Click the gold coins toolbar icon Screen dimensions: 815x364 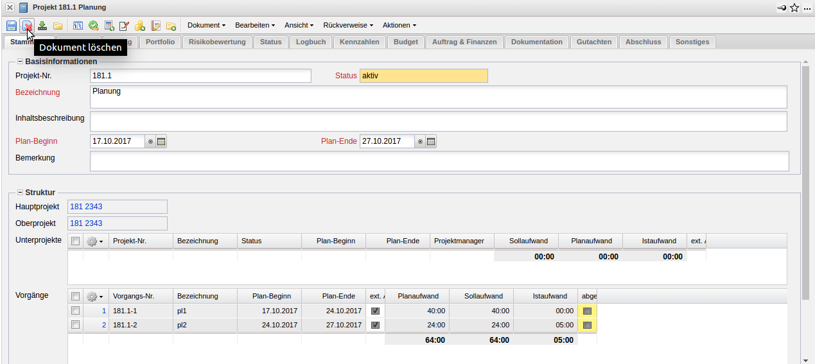[x=140, y=26]
